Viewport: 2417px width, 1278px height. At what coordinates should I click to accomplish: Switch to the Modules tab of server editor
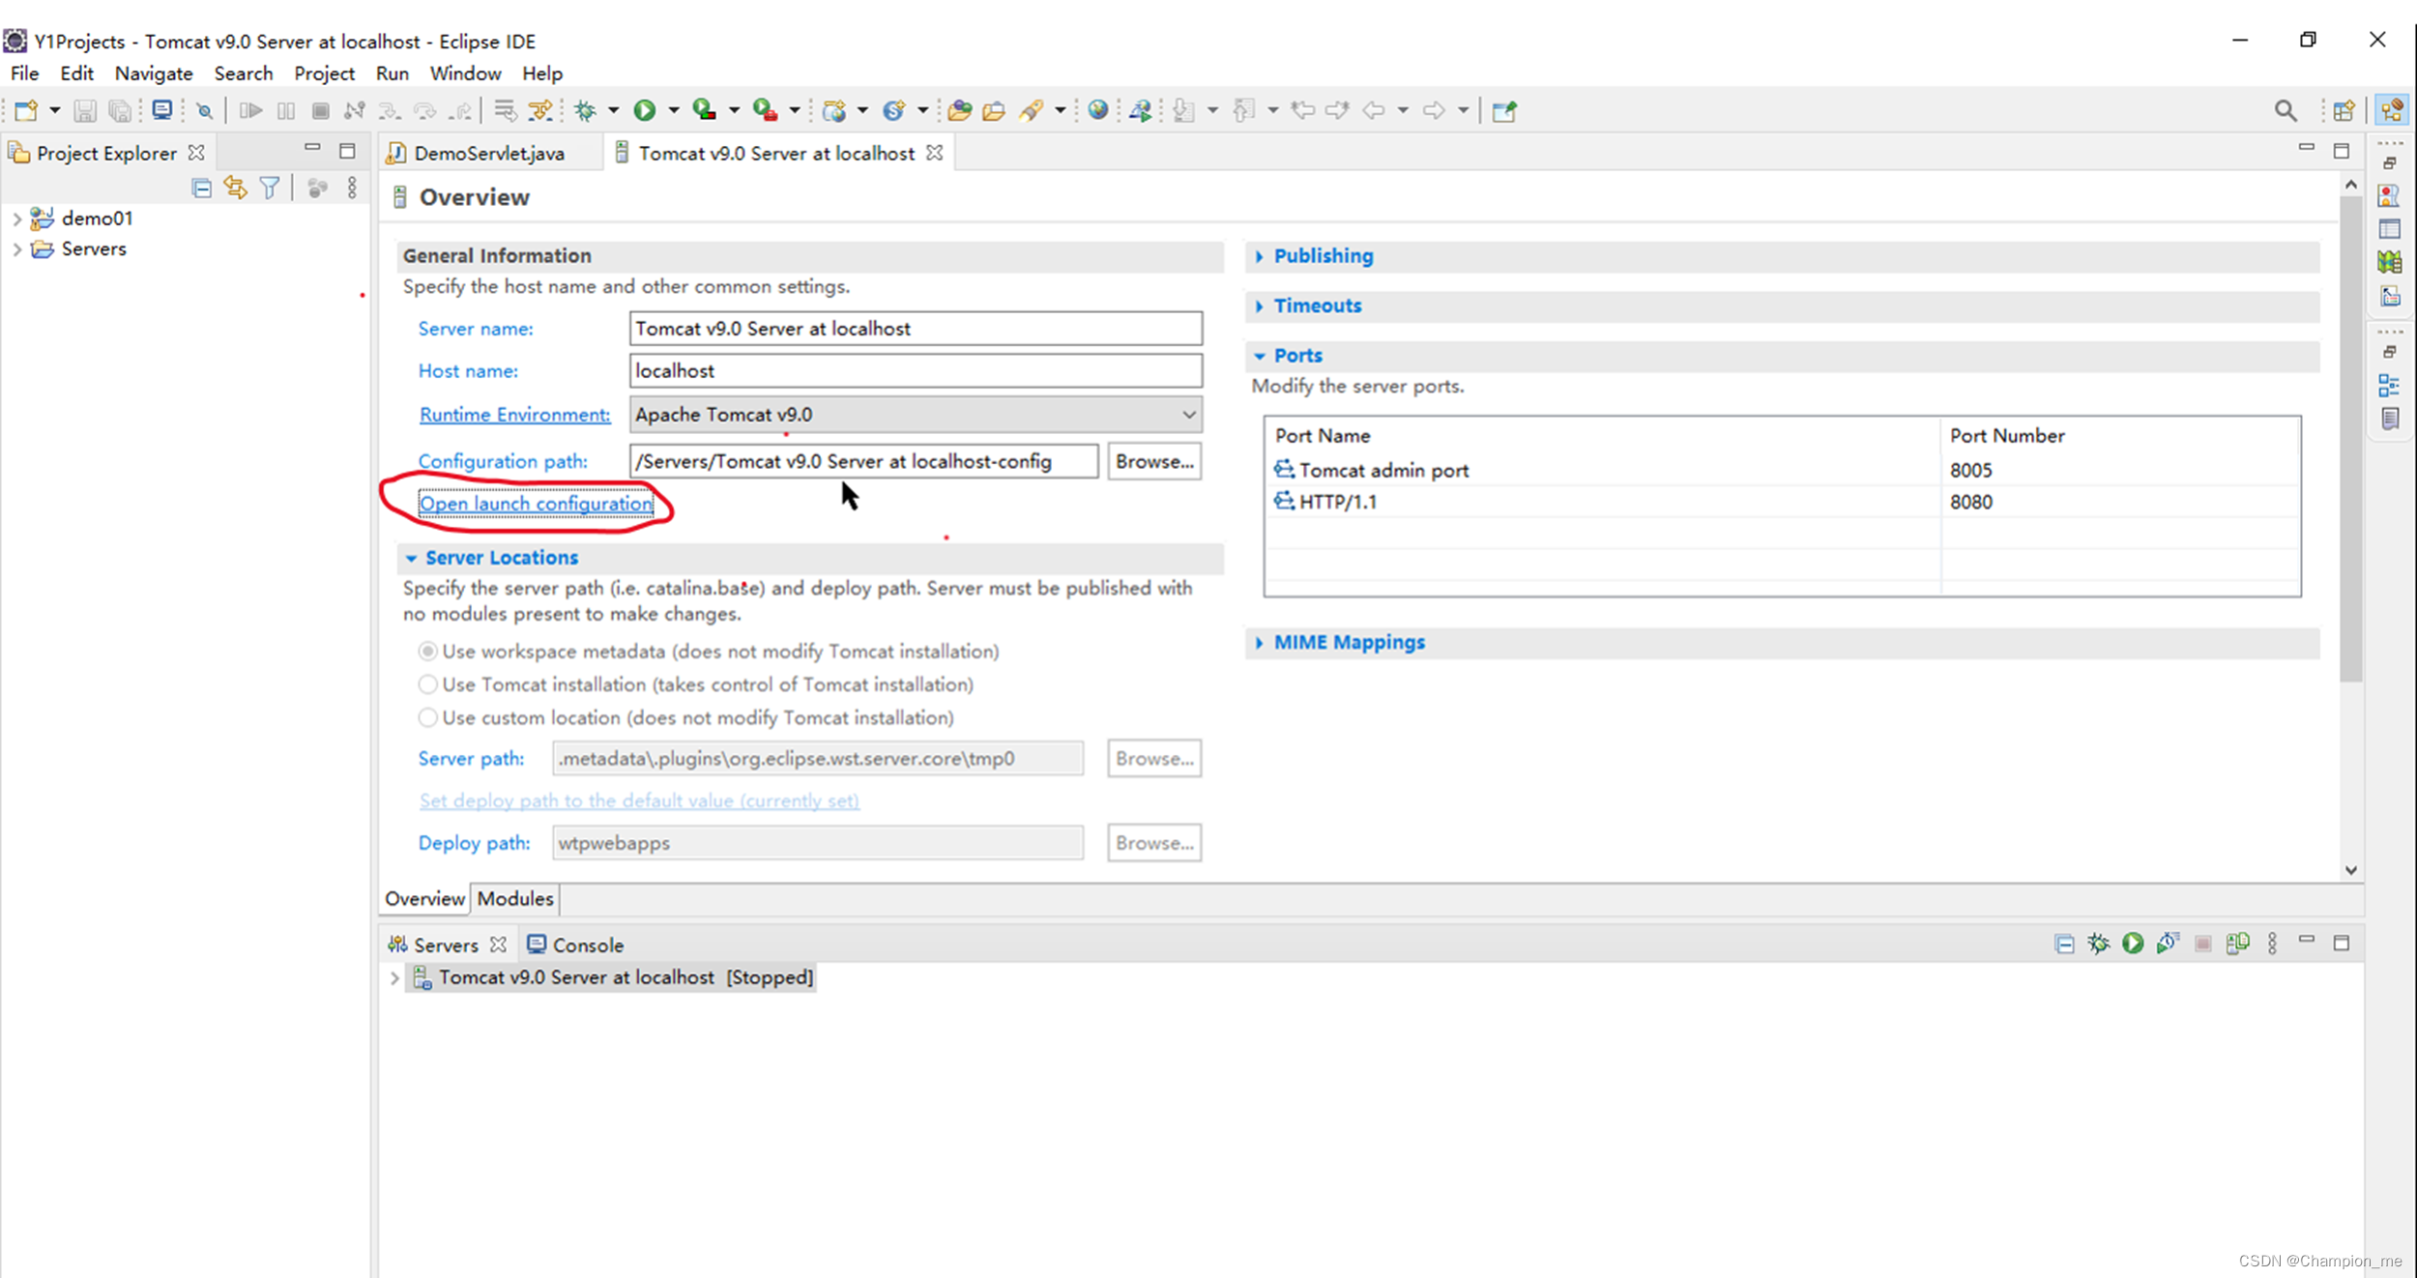point(515,899)
